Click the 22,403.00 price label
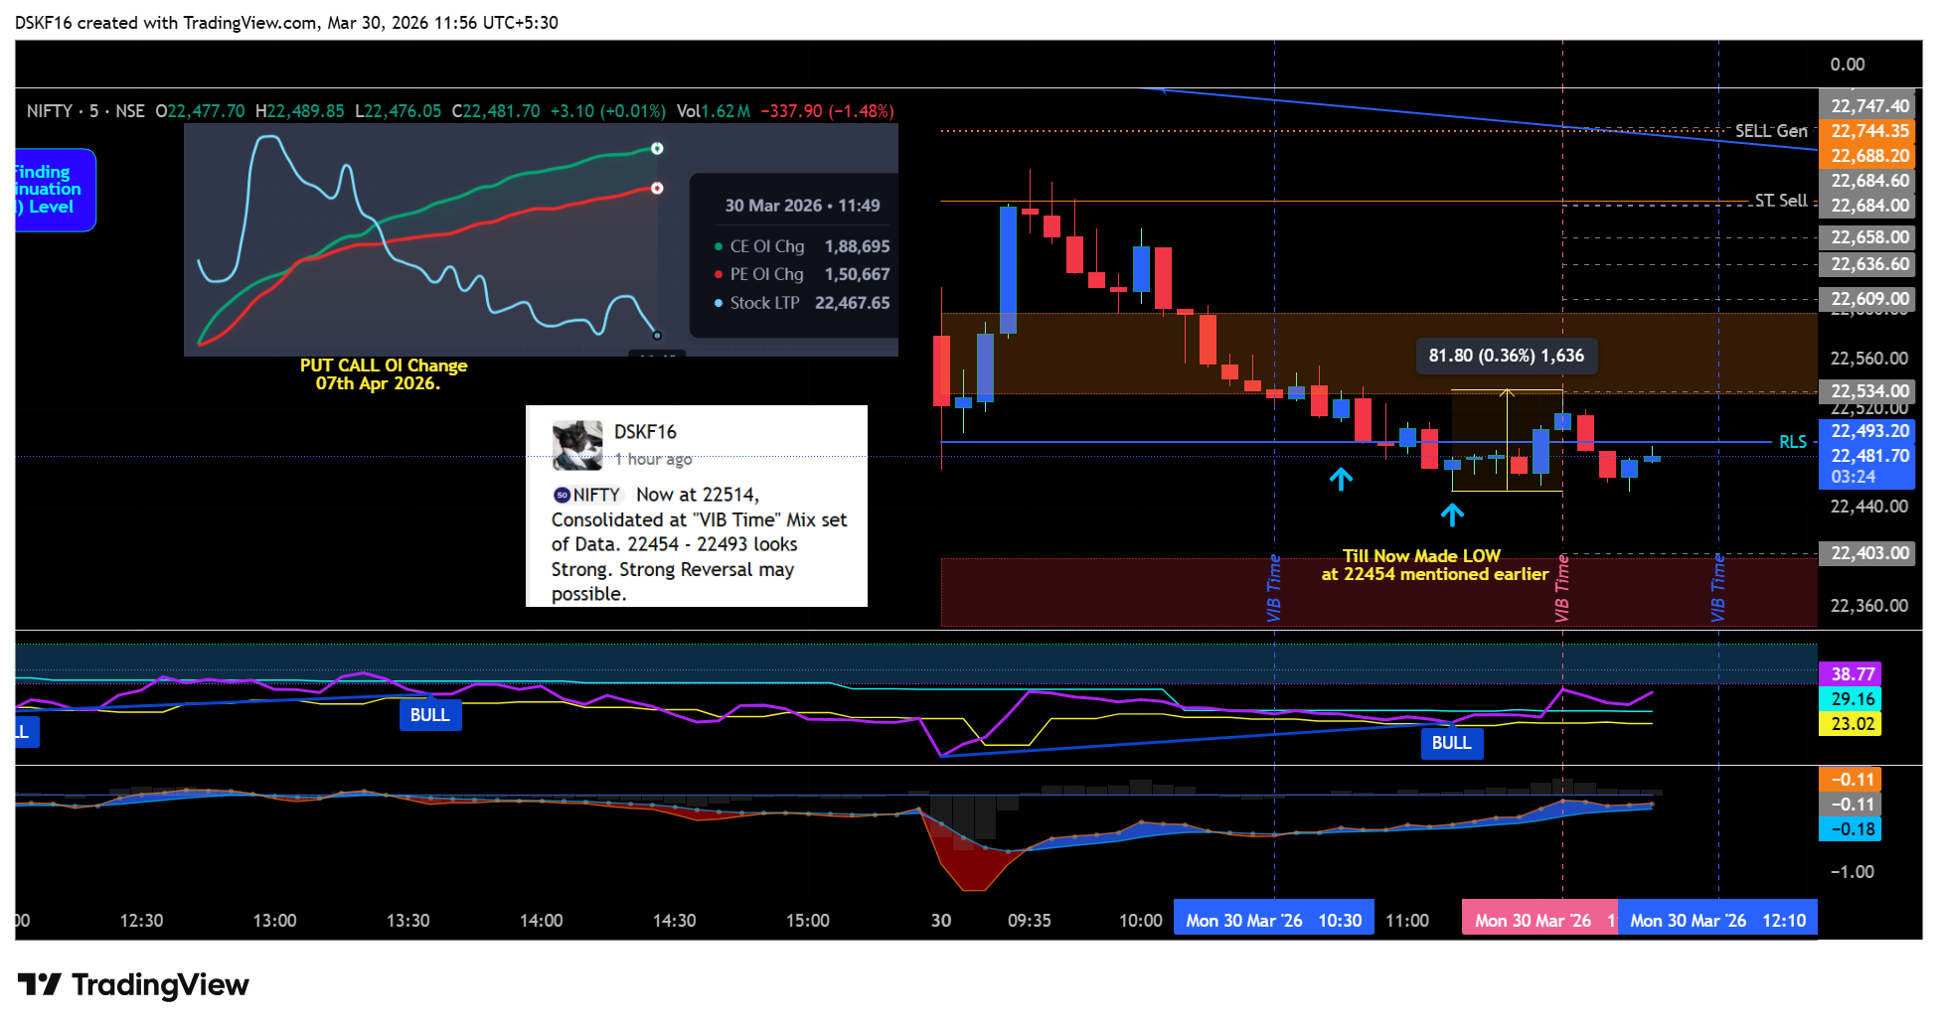1938x1028 pixels. tap(1867, 553)
